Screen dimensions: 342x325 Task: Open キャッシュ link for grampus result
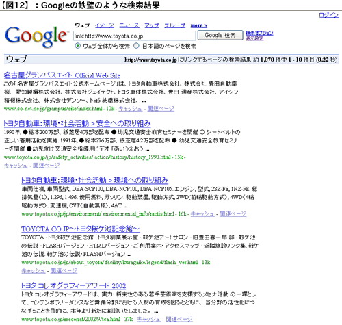coord(130,109)
